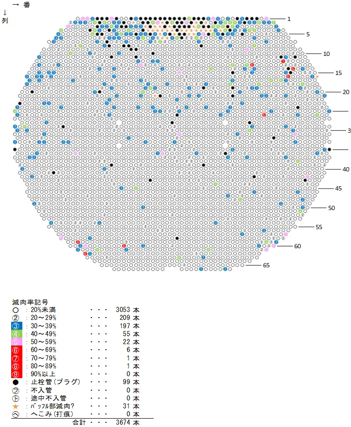Click the 22 本 count value
The width and height of the screenshot is (351, 427).
(x=131, y=342)
